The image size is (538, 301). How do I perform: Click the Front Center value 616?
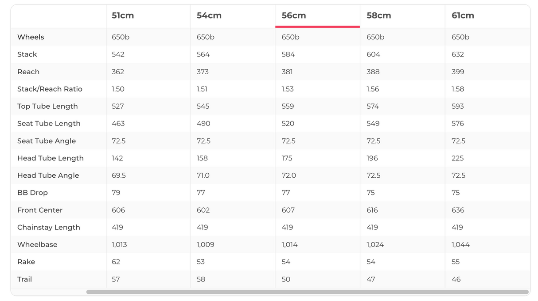[372, 210]
